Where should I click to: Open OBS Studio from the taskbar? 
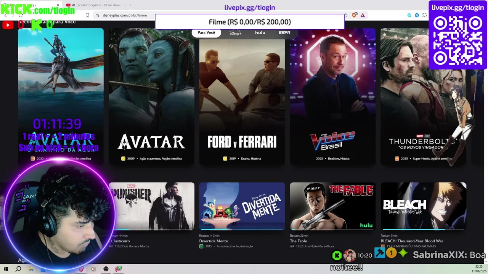[106, 269]
